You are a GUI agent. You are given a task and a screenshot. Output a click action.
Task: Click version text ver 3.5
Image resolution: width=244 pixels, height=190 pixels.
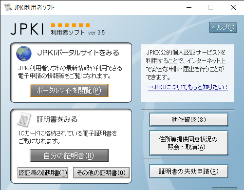(96, 33)
